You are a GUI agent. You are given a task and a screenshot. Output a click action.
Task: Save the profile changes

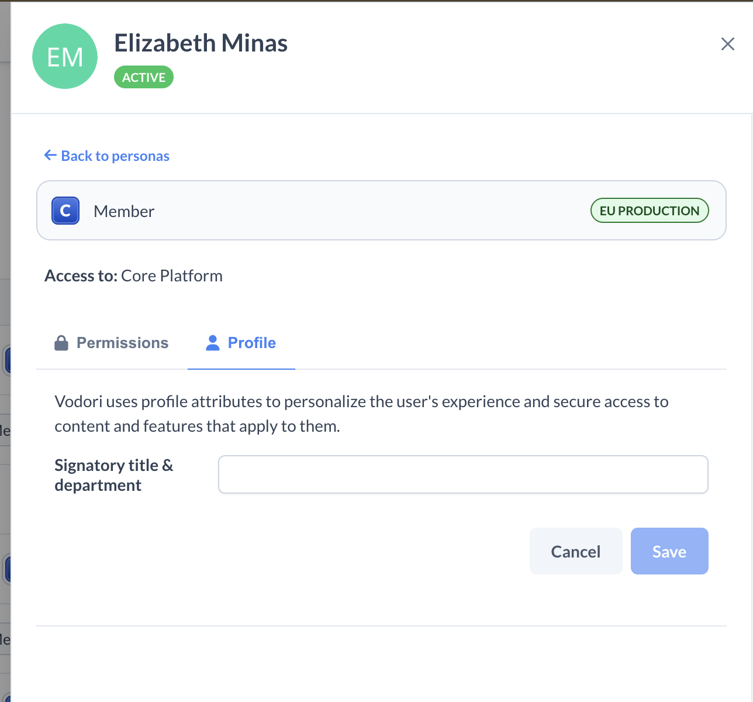669,551
